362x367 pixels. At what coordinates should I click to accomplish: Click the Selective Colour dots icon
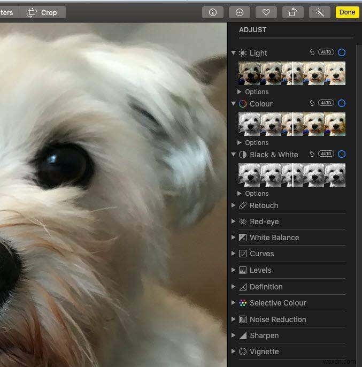243,303
